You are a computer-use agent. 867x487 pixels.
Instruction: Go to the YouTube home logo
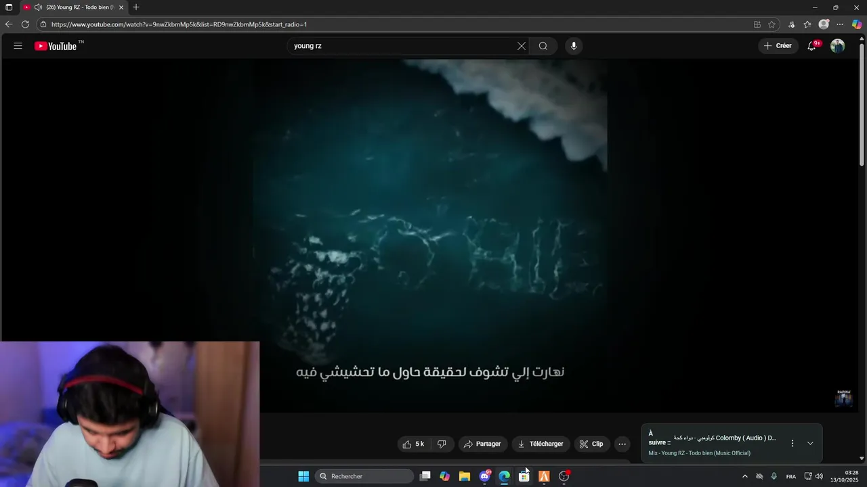(x=56, y=46)
